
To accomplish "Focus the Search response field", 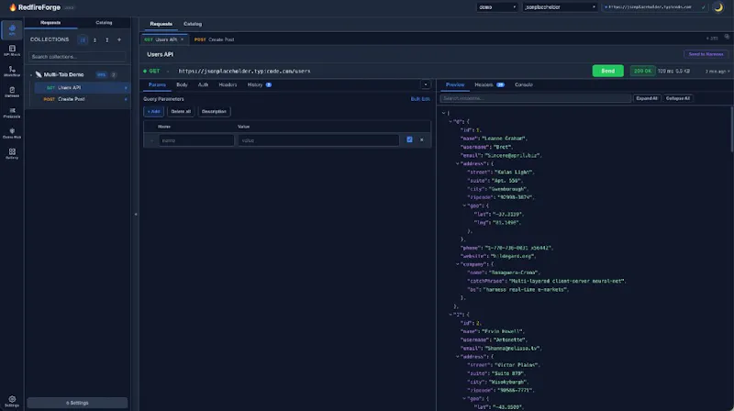I will tap(535, 98).
